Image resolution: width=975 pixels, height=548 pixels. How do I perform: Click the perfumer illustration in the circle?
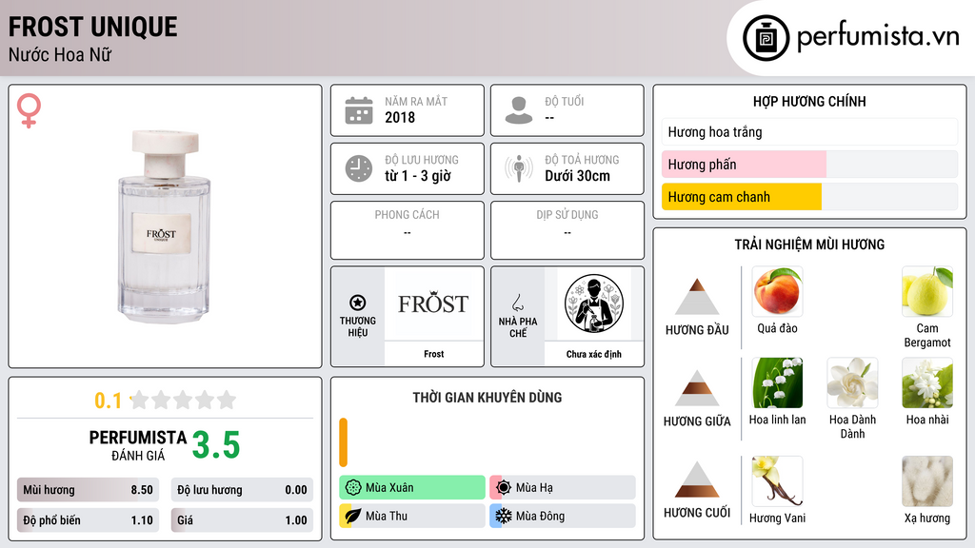coord(594,303)
